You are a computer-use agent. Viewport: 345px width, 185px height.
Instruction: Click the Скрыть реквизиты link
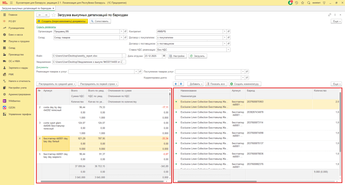(x=46, y=27)
